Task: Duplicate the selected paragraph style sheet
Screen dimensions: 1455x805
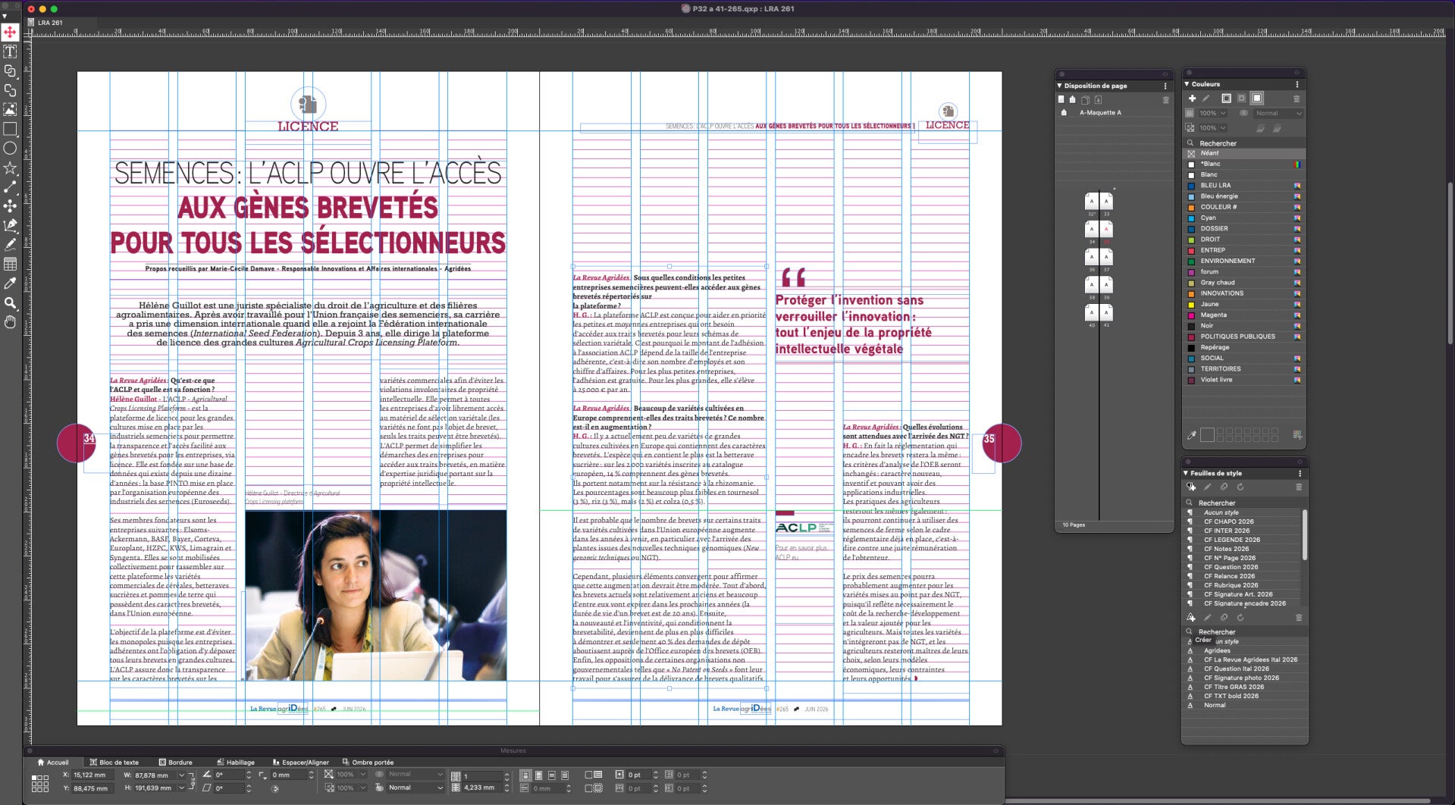Action: click(1224, 487)
